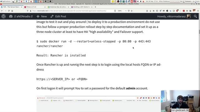
Task: Click the Sensors panel plugin
Action: pyautogui.click(x=188, y=1)
